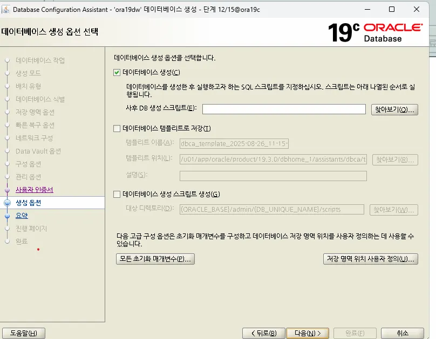Click the Data Vault 옵션 step label

[38, 151]
